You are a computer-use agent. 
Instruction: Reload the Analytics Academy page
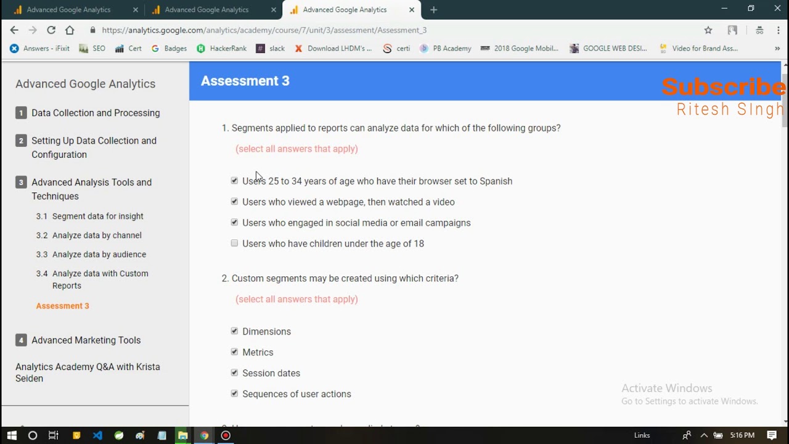point(51,30)
